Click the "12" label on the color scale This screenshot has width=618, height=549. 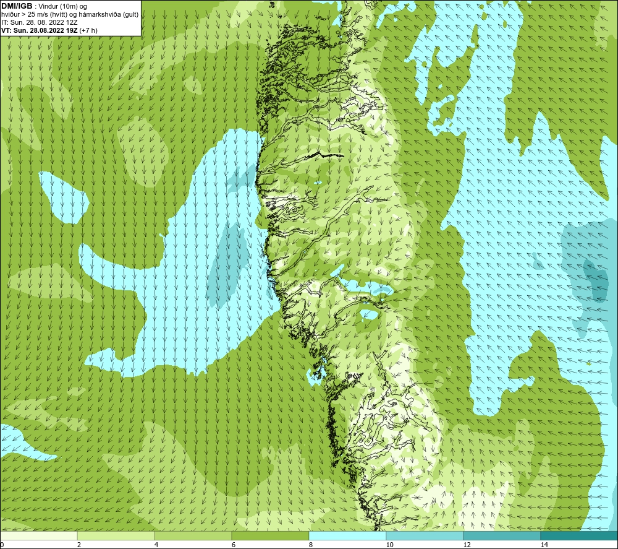(467, 545)
